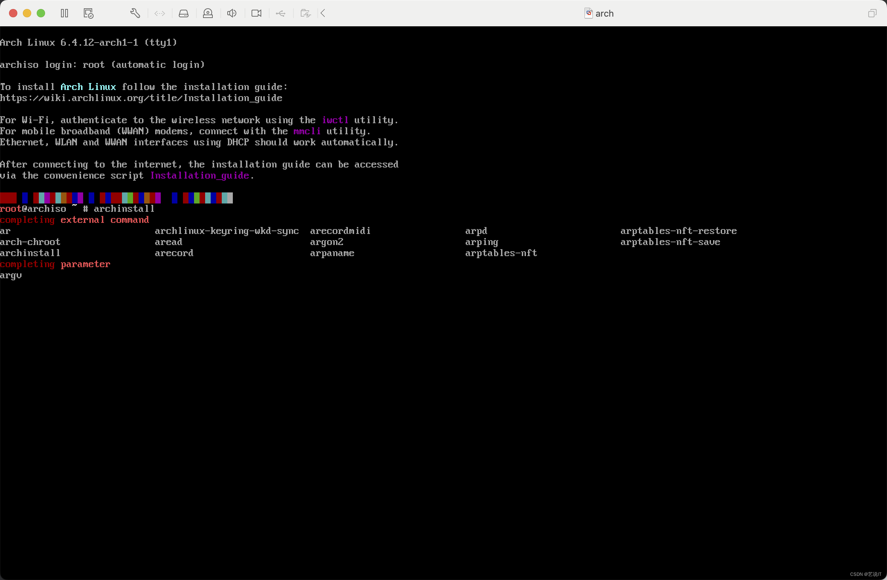
Task: Open the shared folders icon
Action: point(305,13)
